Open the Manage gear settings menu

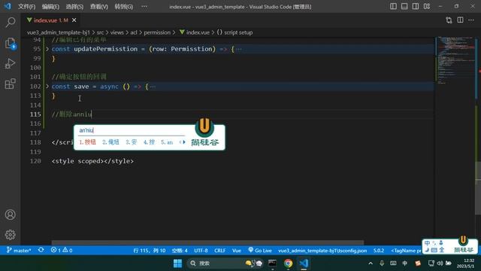(x=10, y=235)
